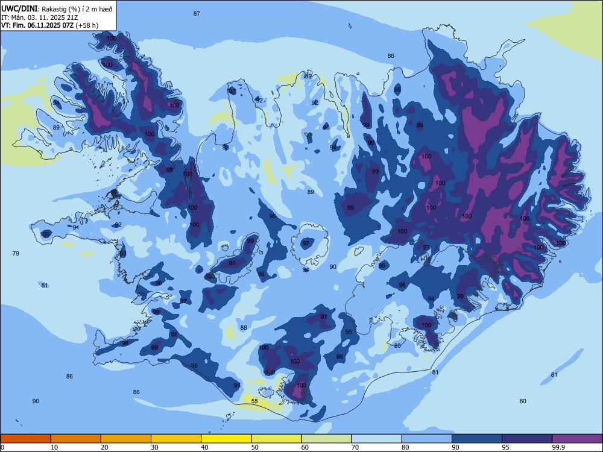Pick the light orange 20–30 legend swatch

[126, 439]
